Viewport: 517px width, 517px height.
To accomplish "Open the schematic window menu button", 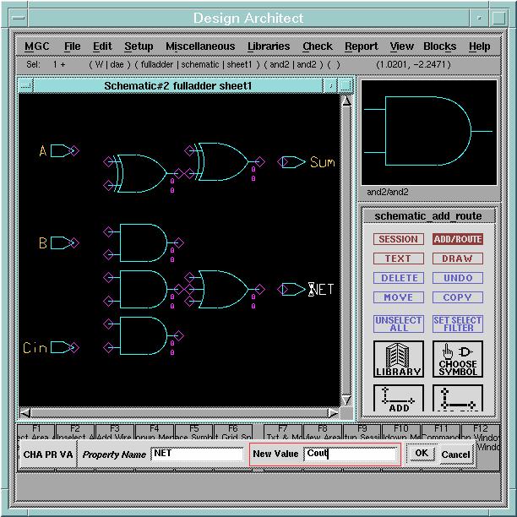I will point(25,86).
